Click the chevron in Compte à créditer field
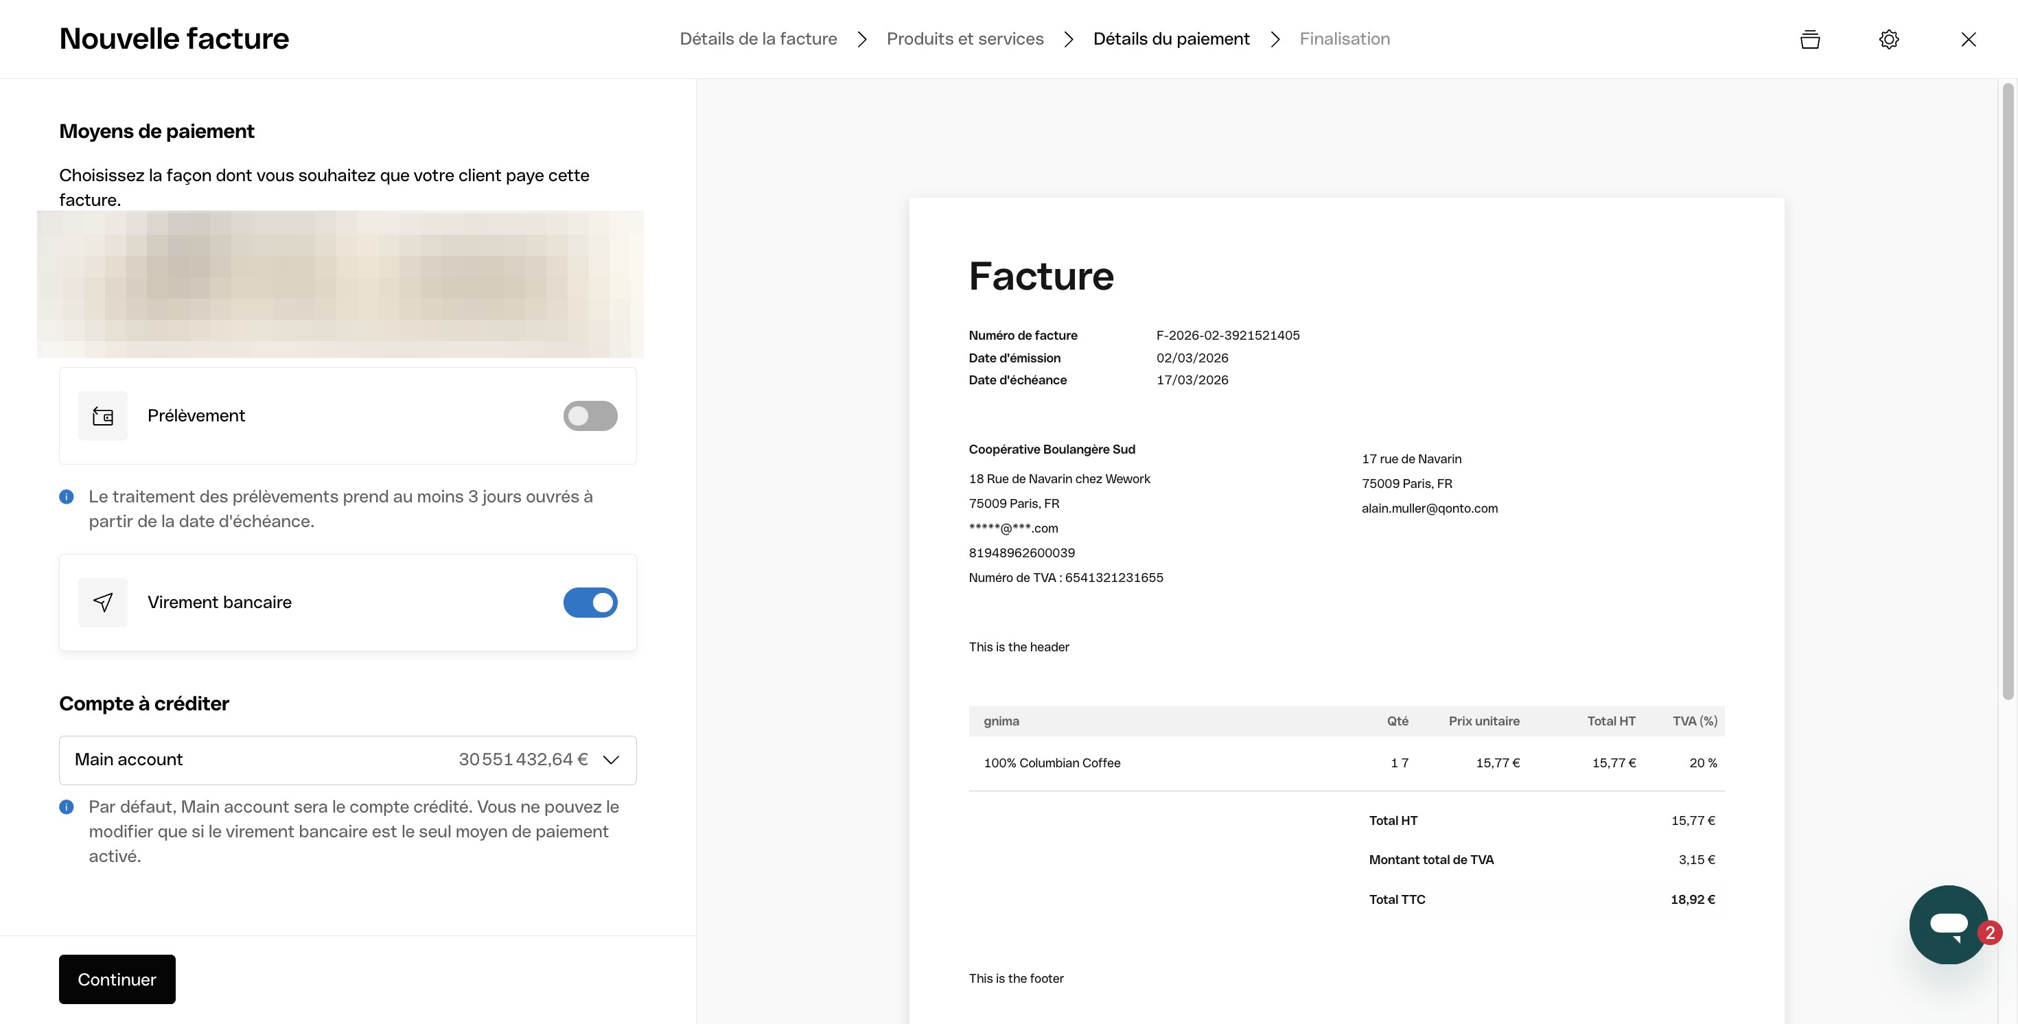Viewport: 2018px width, 1024px height. coord(611,760)
